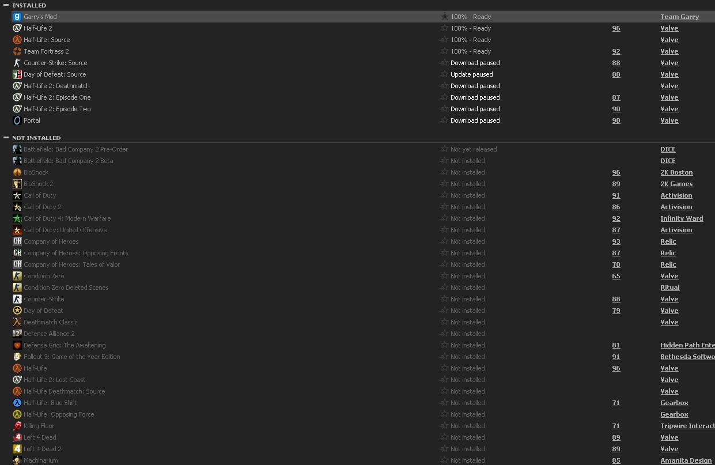Click the Left 4 Dead 2 icon

pyautogui.click(x=17, y=449)
